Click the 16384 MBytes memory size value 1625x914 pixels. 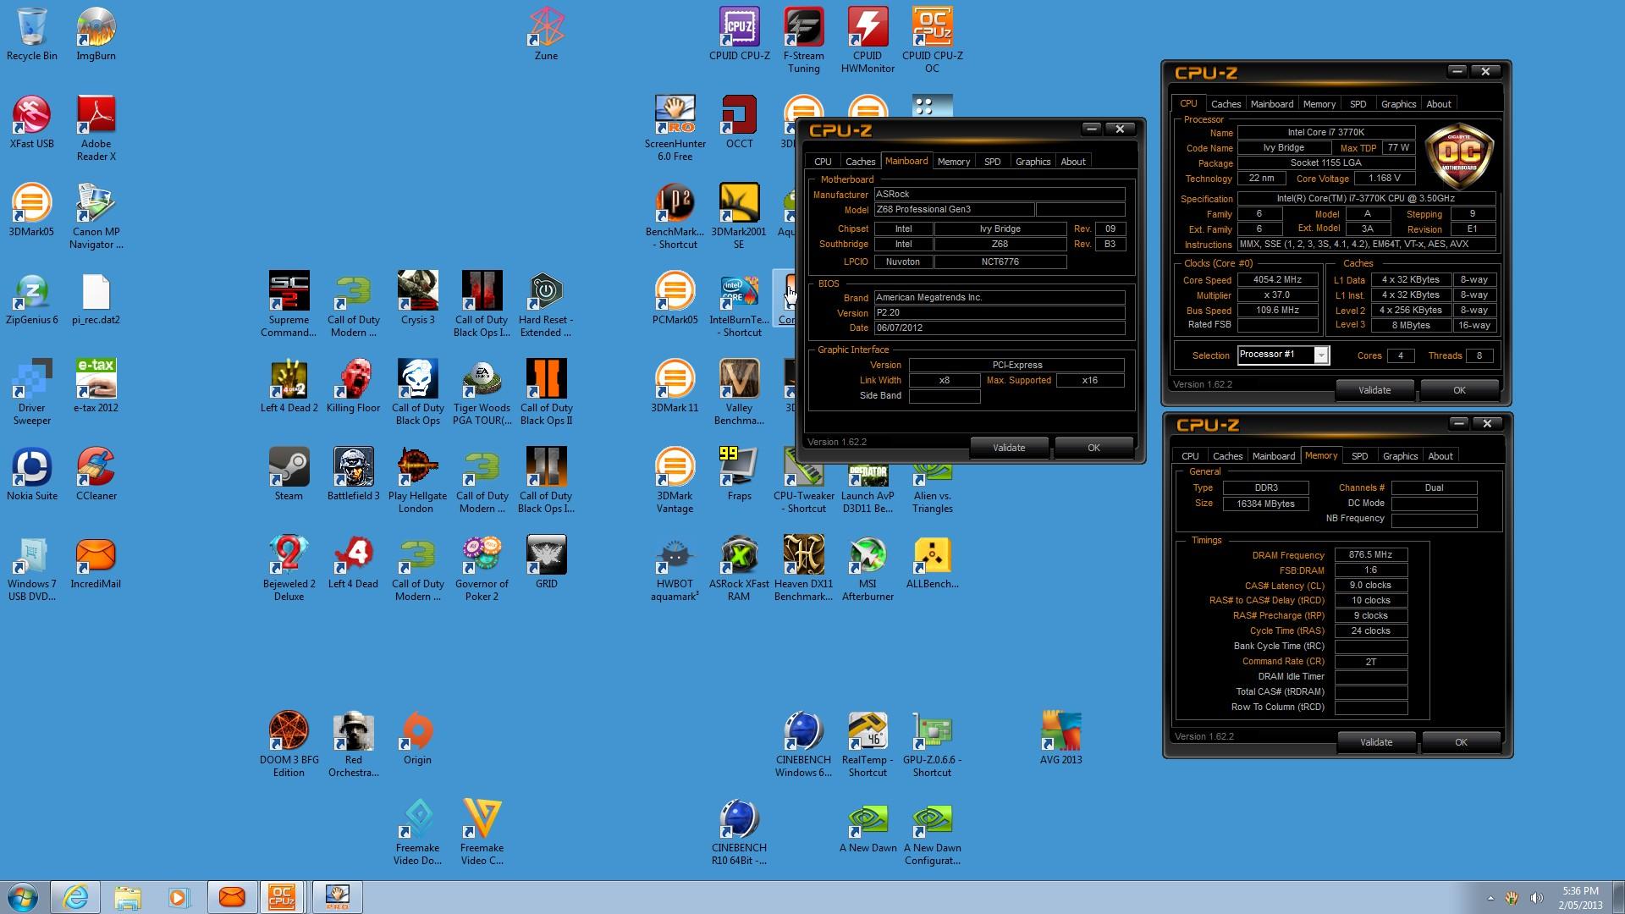coord(1265,504)
